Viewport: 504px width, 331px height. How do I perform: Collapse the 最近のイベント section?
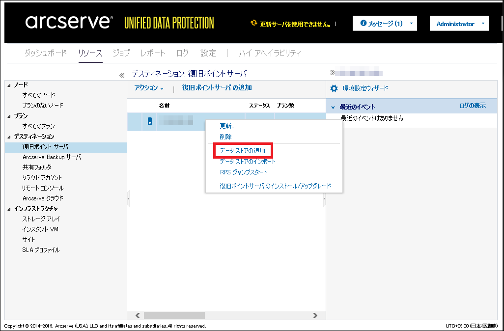click(x=333, y=108)
